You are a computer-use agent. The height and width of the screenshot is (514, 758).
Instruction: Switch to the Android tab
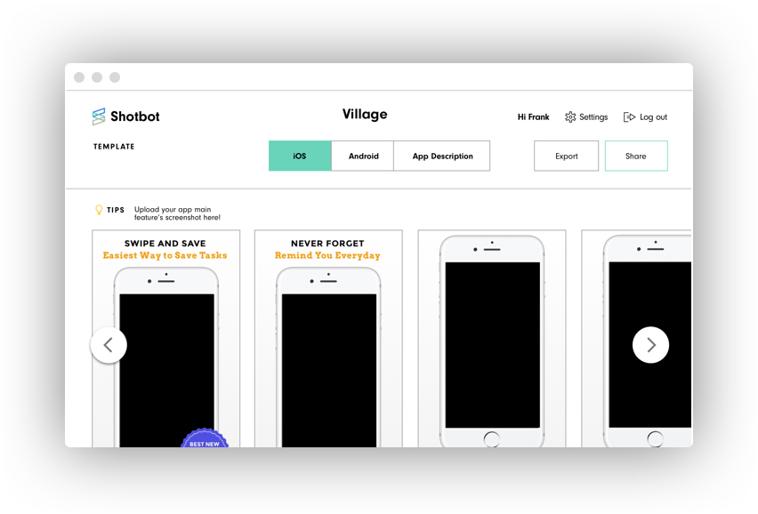click(363, 156)
